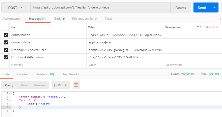The height and width of the screenshot is (117, 222).
Task: Select the Headers (4) request tab
Action: click(x=37, y=19)
